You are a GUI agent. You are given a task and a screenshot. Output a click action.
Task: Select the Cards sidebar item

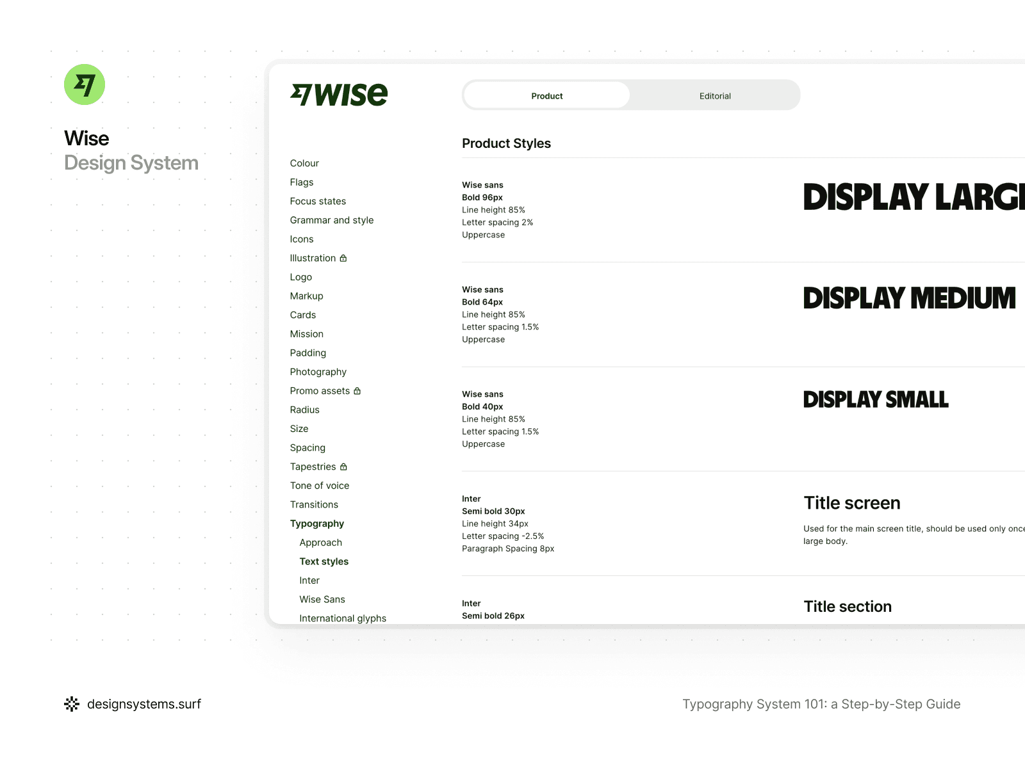click(x=303, y=315)
